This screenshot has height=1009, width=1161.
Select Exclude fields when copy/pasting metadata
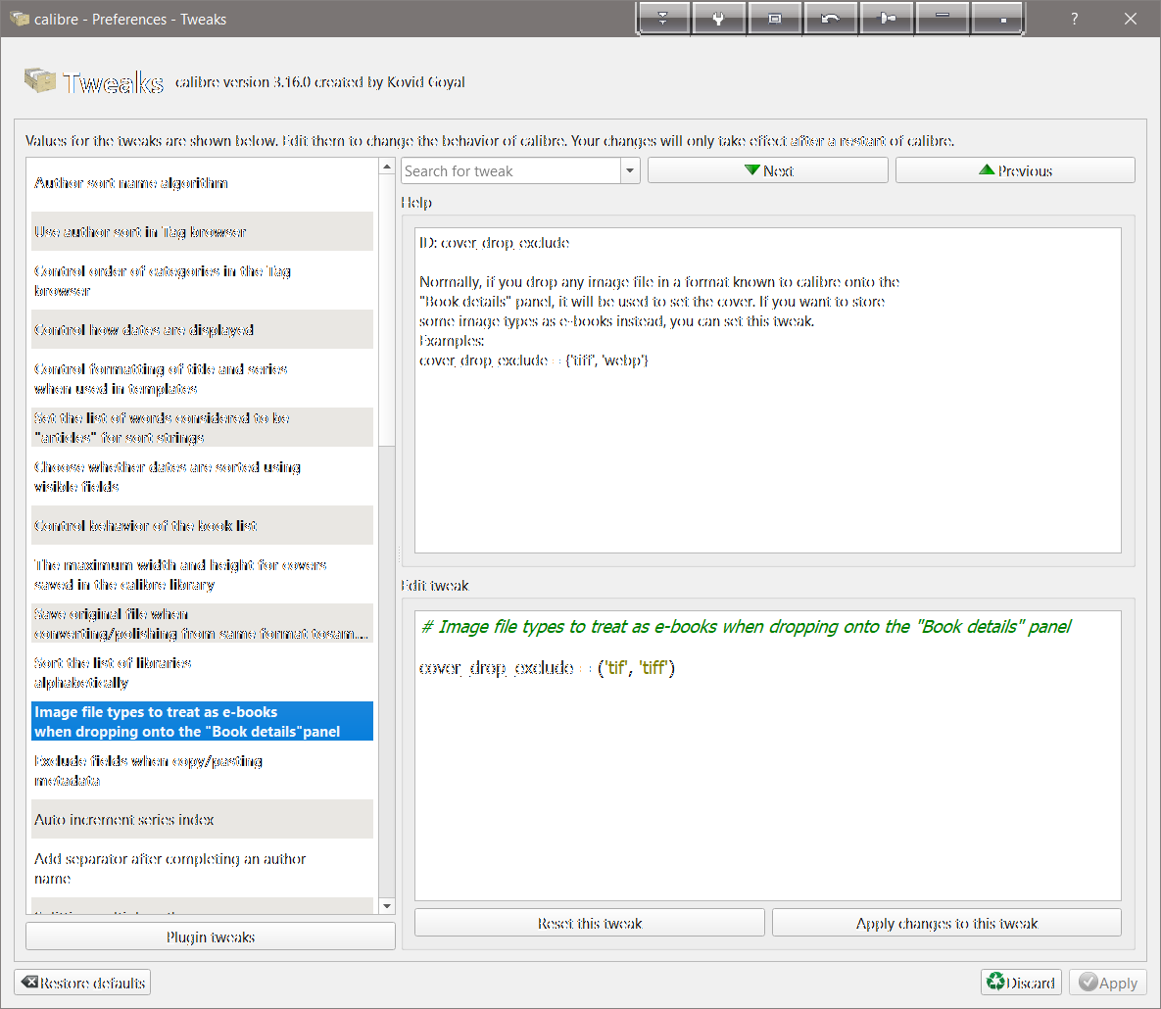click(202, 770)
